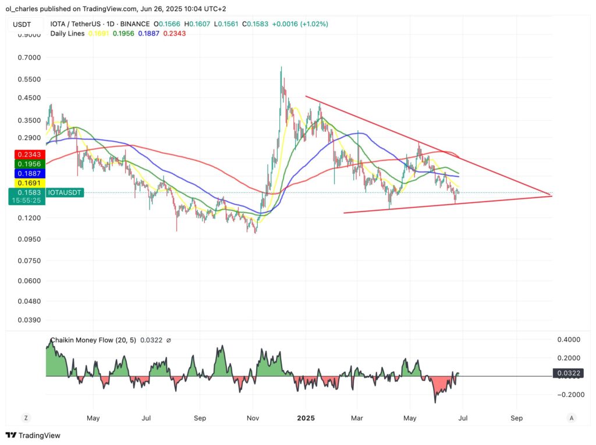The image size is (596, 445).
Task: Click the A icon at the timeline's right end
Action: pyautogui.click(x=571, y=418)
